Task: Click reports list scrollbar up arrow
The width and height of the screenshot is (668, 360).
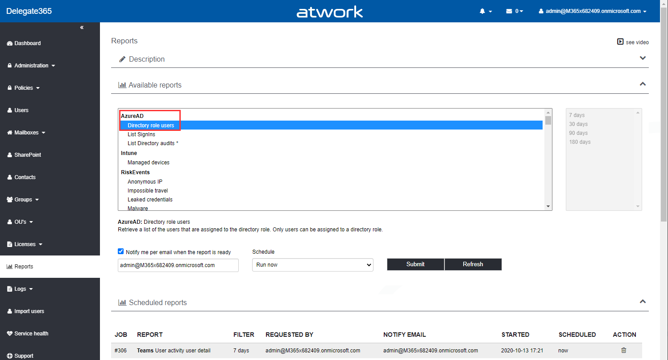Action: point(548,113)
